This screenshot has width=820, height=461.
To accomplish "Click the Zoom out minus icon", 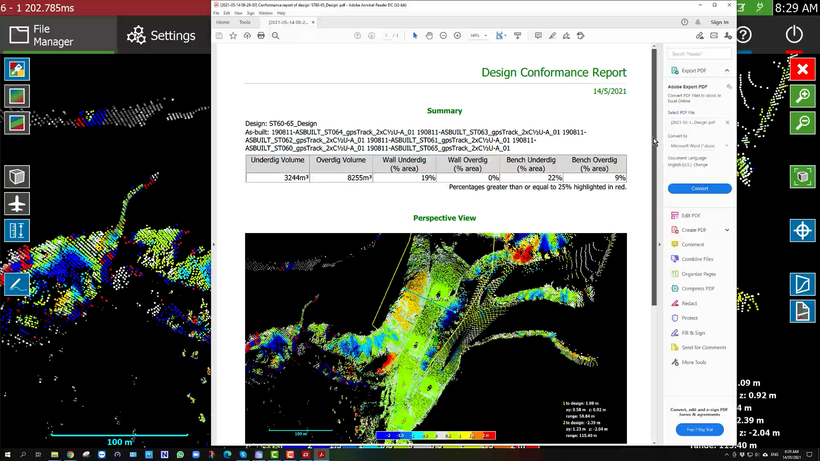I will click(x=443, y=36).
